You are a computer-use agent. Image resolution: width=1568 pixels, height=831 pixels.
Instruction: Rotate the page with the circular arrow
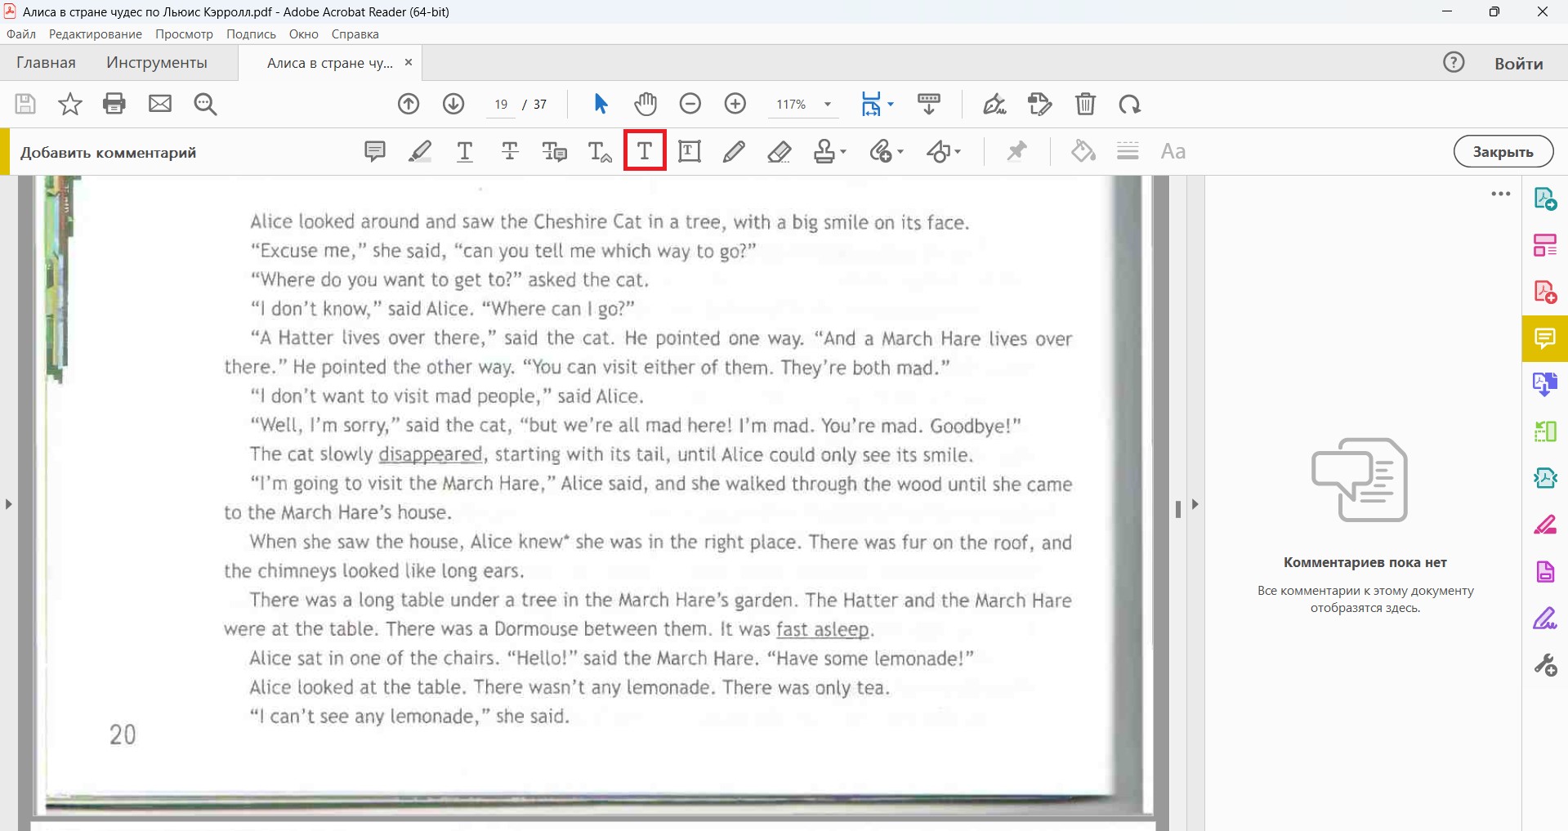1130,104
